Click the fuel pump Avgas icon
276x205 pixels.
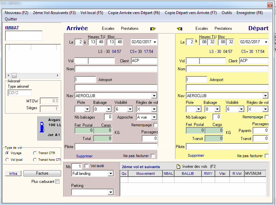[x=42, y=127]
